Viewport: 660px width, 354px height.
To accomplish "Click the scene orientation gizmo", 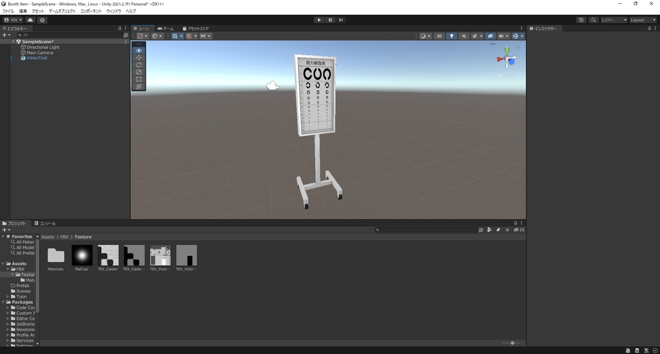I will [507, 60].
